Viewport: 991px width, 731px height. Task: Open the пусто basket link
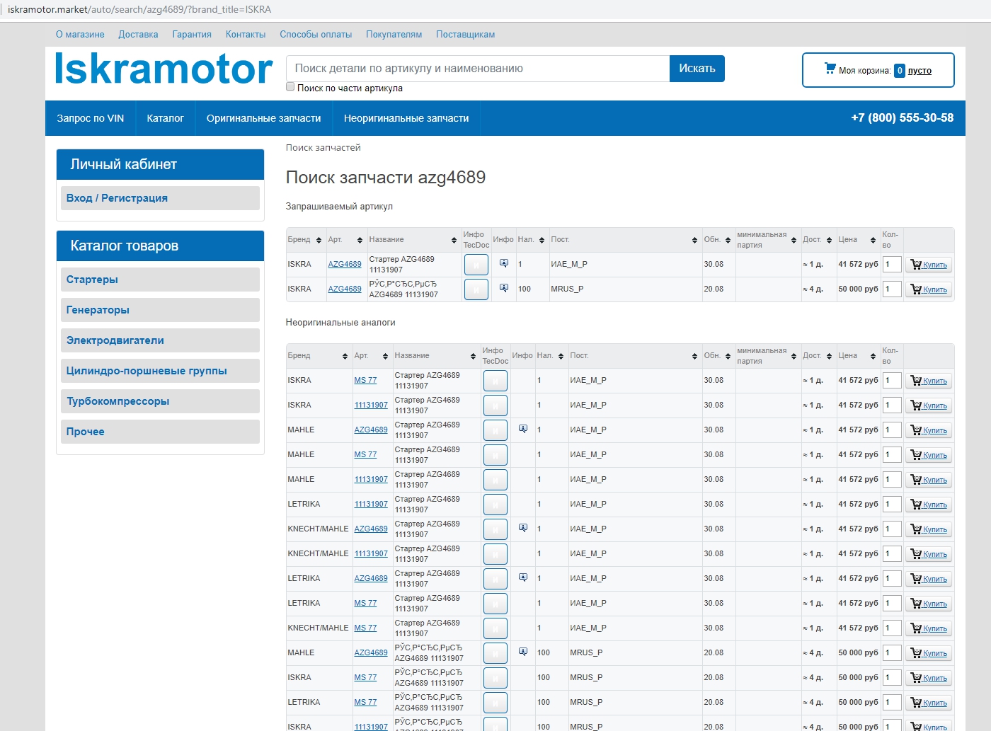(x=920, y=71)
